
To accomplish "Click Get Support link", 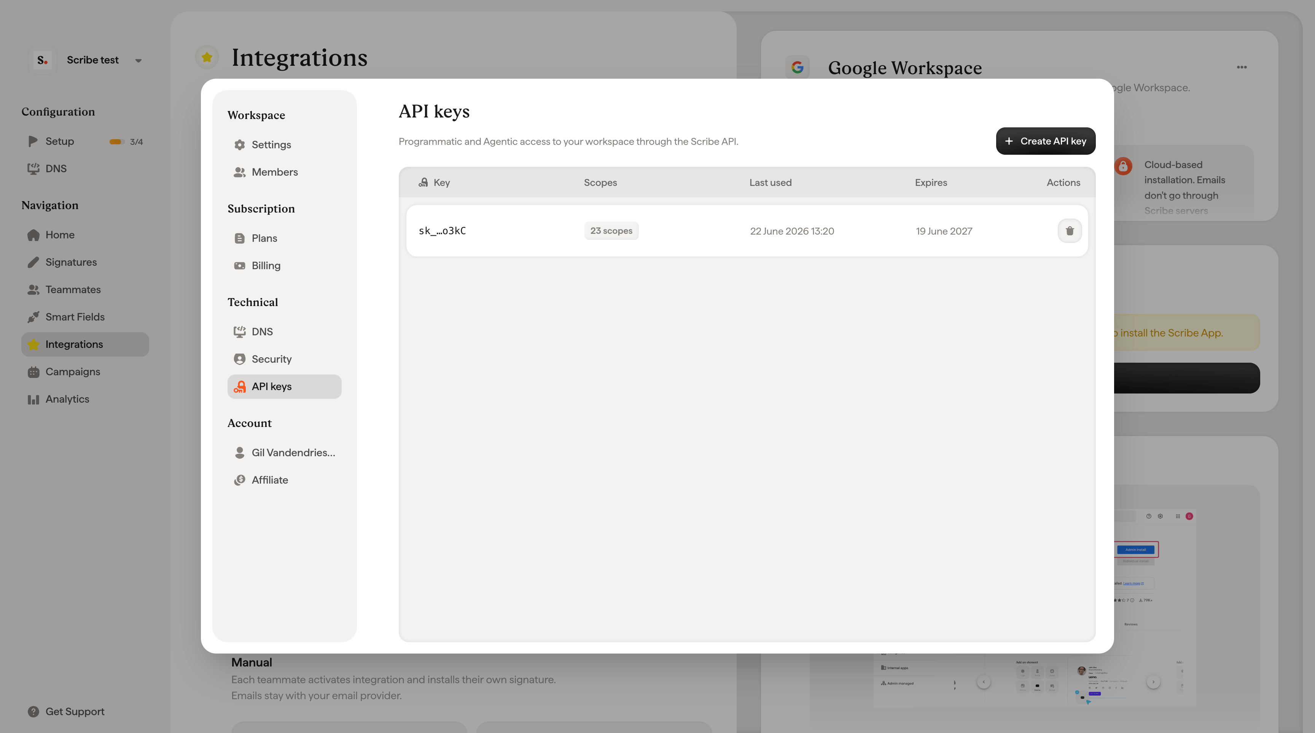I will pos(75,712).
